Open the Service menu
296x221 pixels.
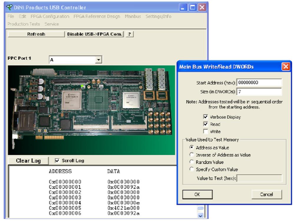[x=52, y=24]
